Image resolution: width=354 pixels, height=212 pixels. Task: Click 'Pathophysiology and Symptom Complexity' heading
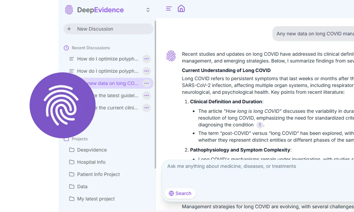click(x=240, y=150)
